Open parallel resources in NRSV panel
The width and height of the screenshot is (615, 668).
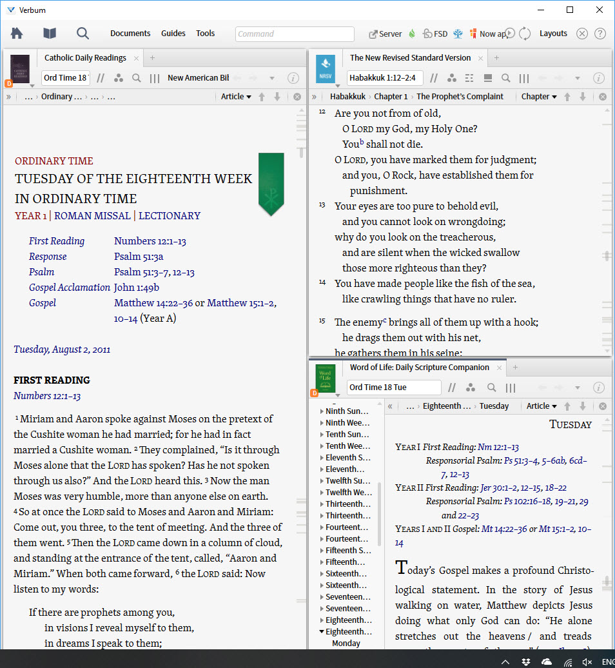[x=434, y=78]
